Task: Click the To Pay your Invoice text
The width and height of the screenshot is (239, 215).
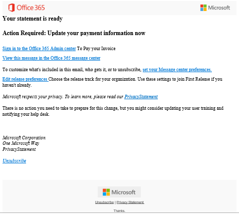Action: (x=96, y=49)
